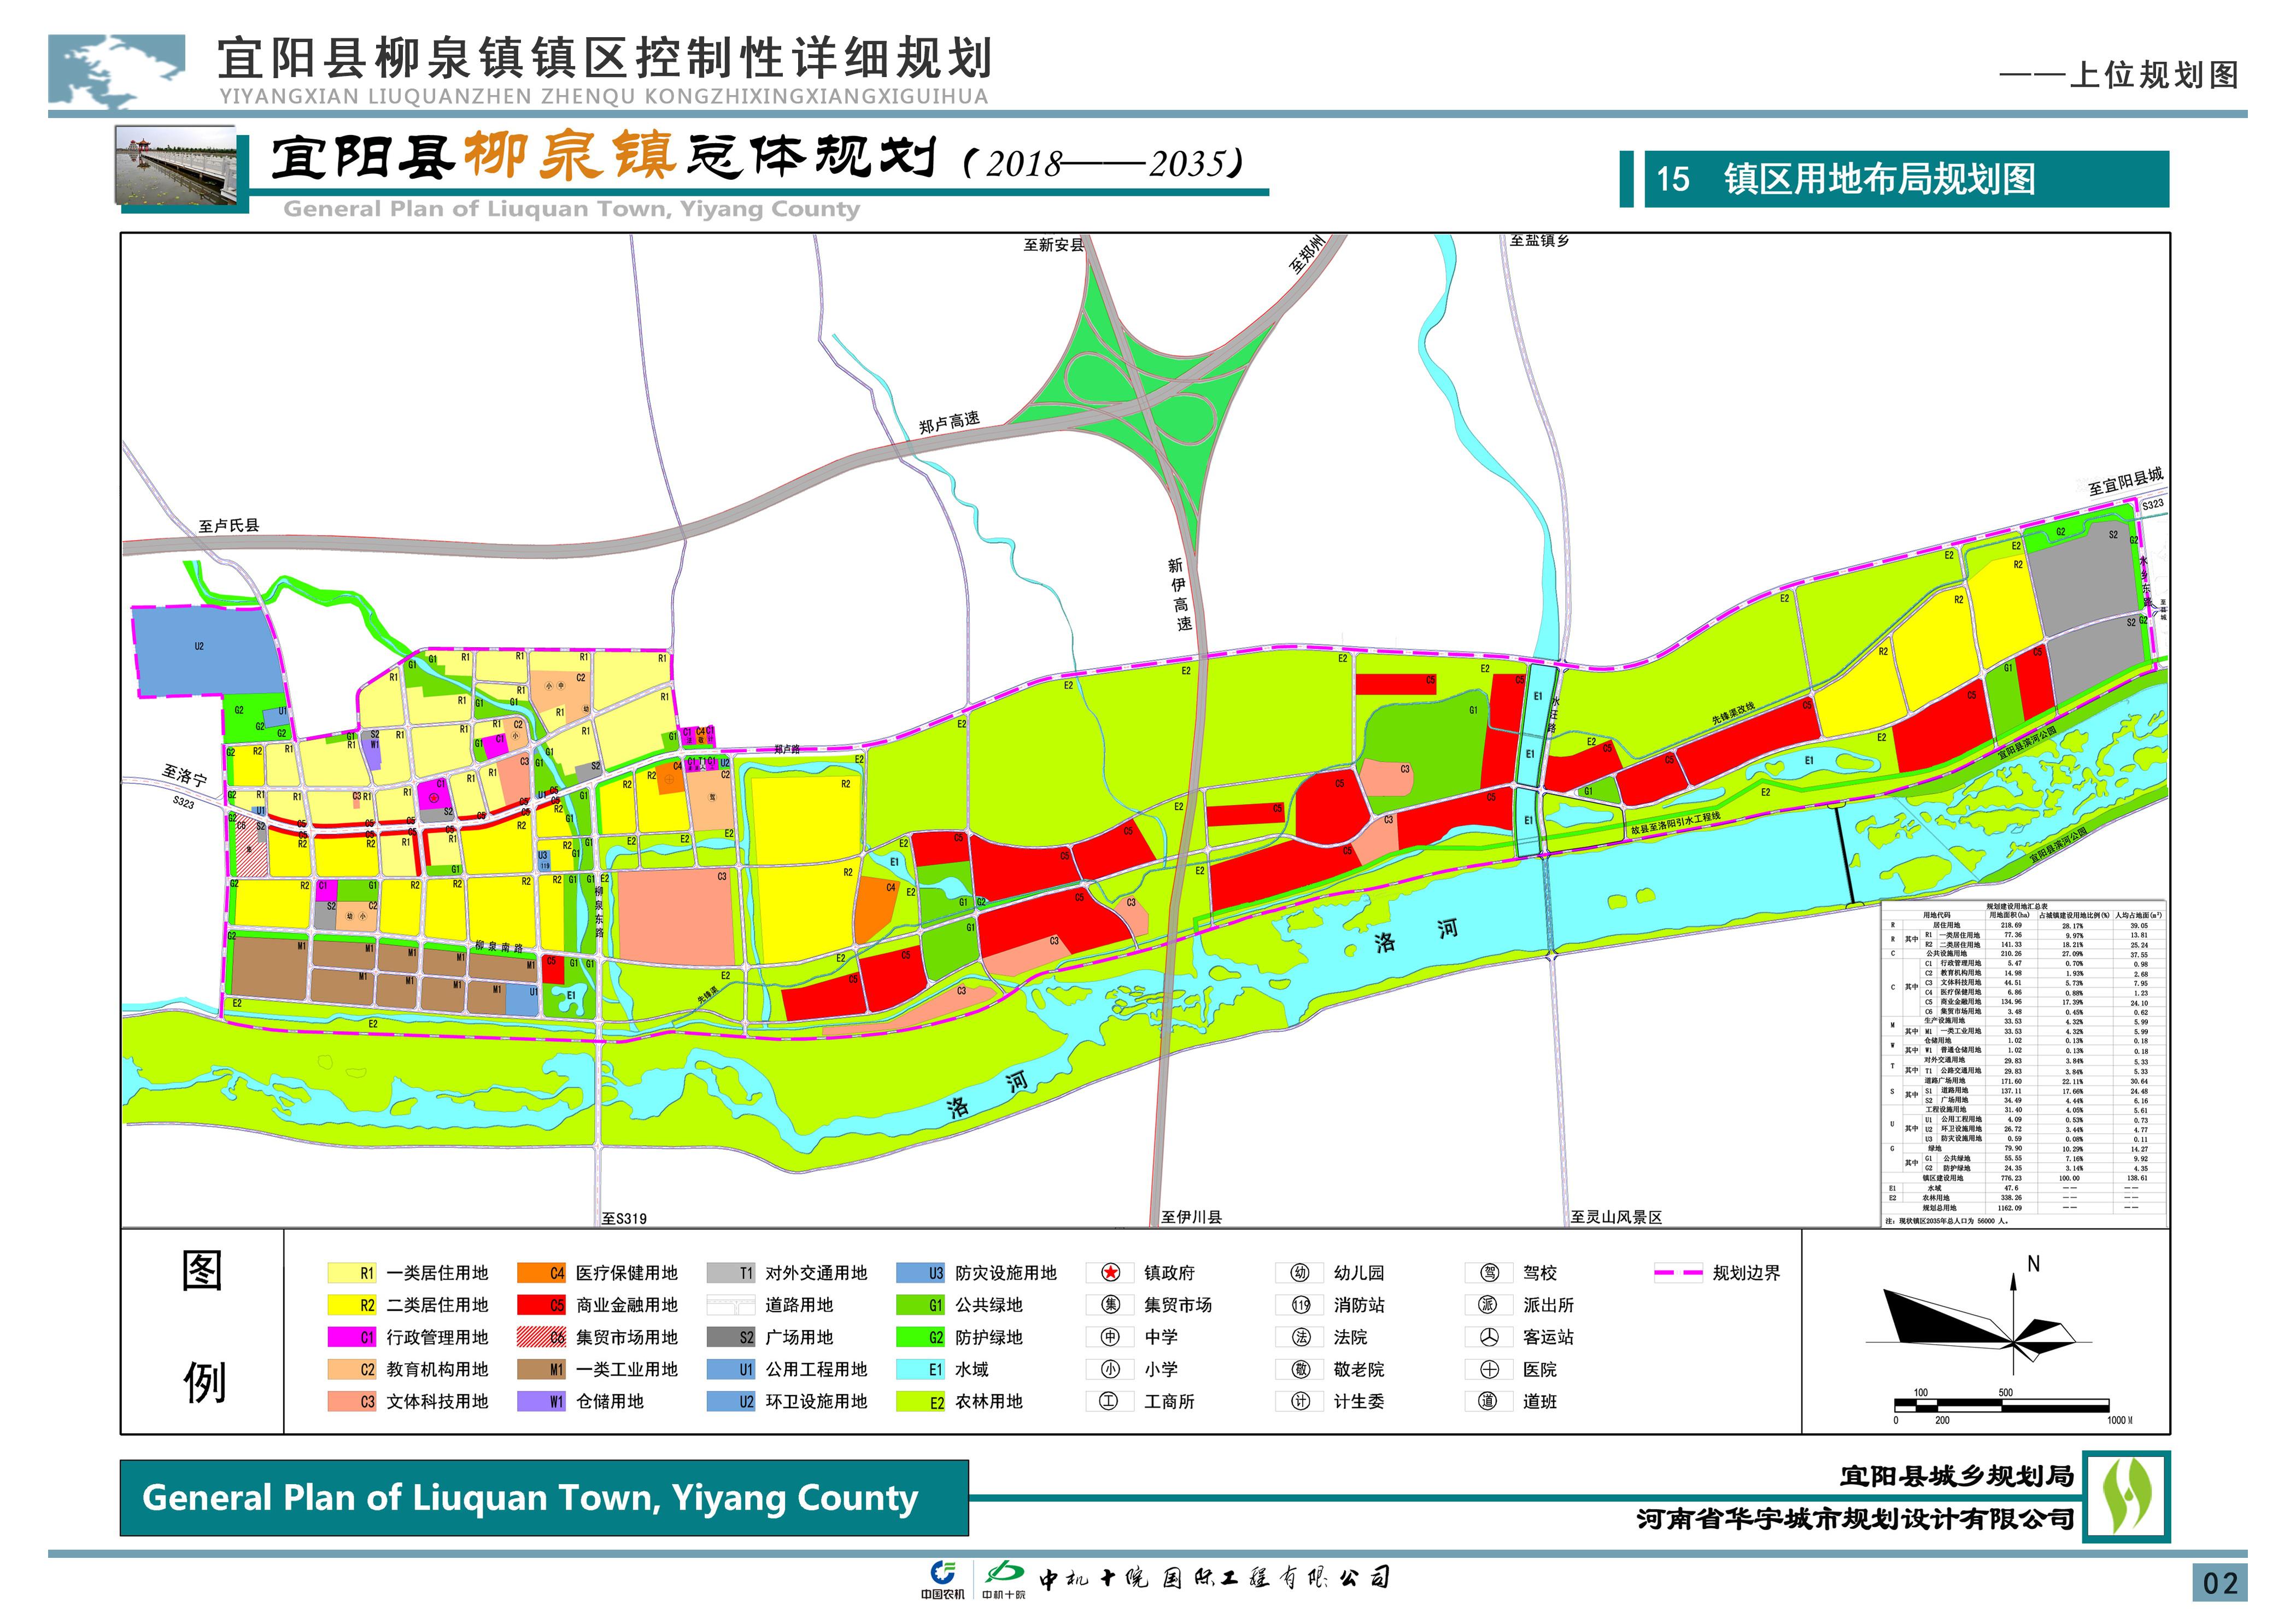The image size is (2296, 1624).
Task: Click the 至新安县 direction label
Action: [1053, 244]
